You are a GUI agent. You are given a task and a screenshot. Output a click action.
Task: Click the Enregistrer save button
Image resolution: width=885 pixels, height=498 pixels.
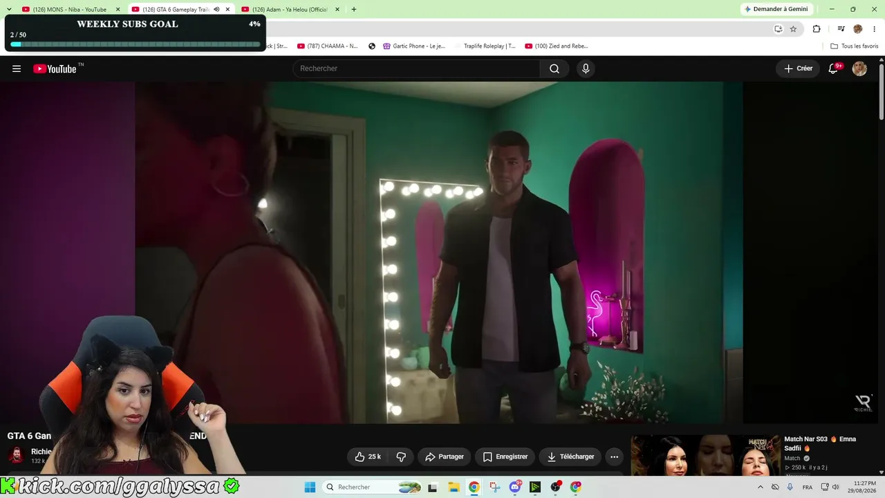coord(505,456)
